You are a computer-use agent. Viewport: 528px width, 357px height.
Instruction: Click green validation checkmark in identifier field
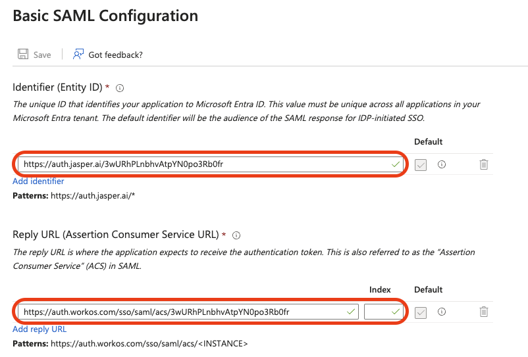[x=395, y=164]
